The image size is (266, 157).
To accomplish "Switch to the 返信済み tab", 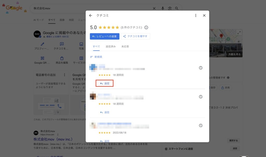I will point(110,47).
